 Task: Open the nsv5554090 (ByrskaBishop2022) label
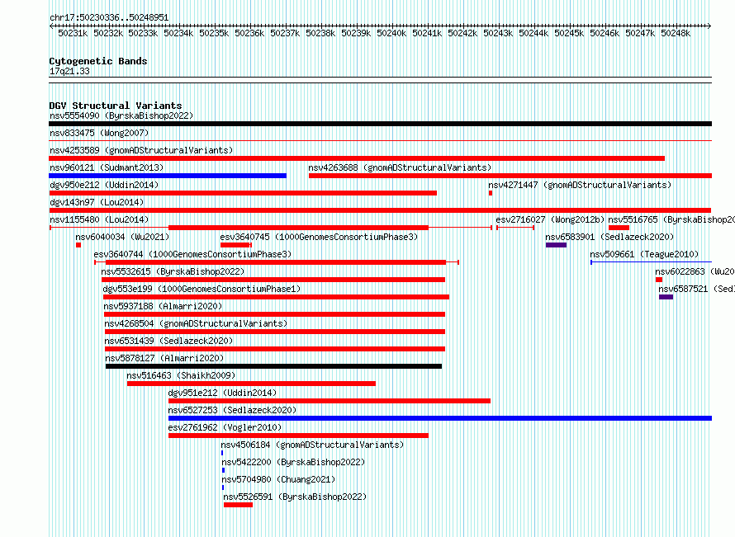[x=121, y=115]
